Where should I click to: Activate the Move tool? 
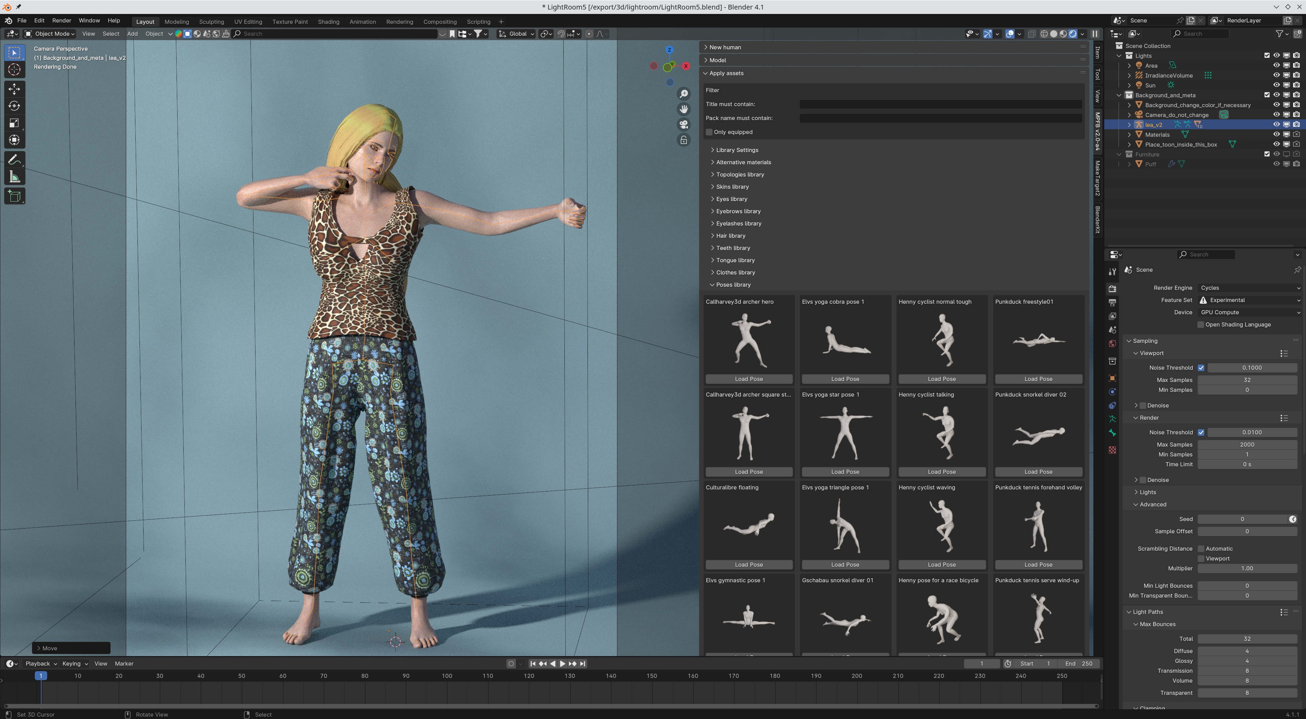14,89
